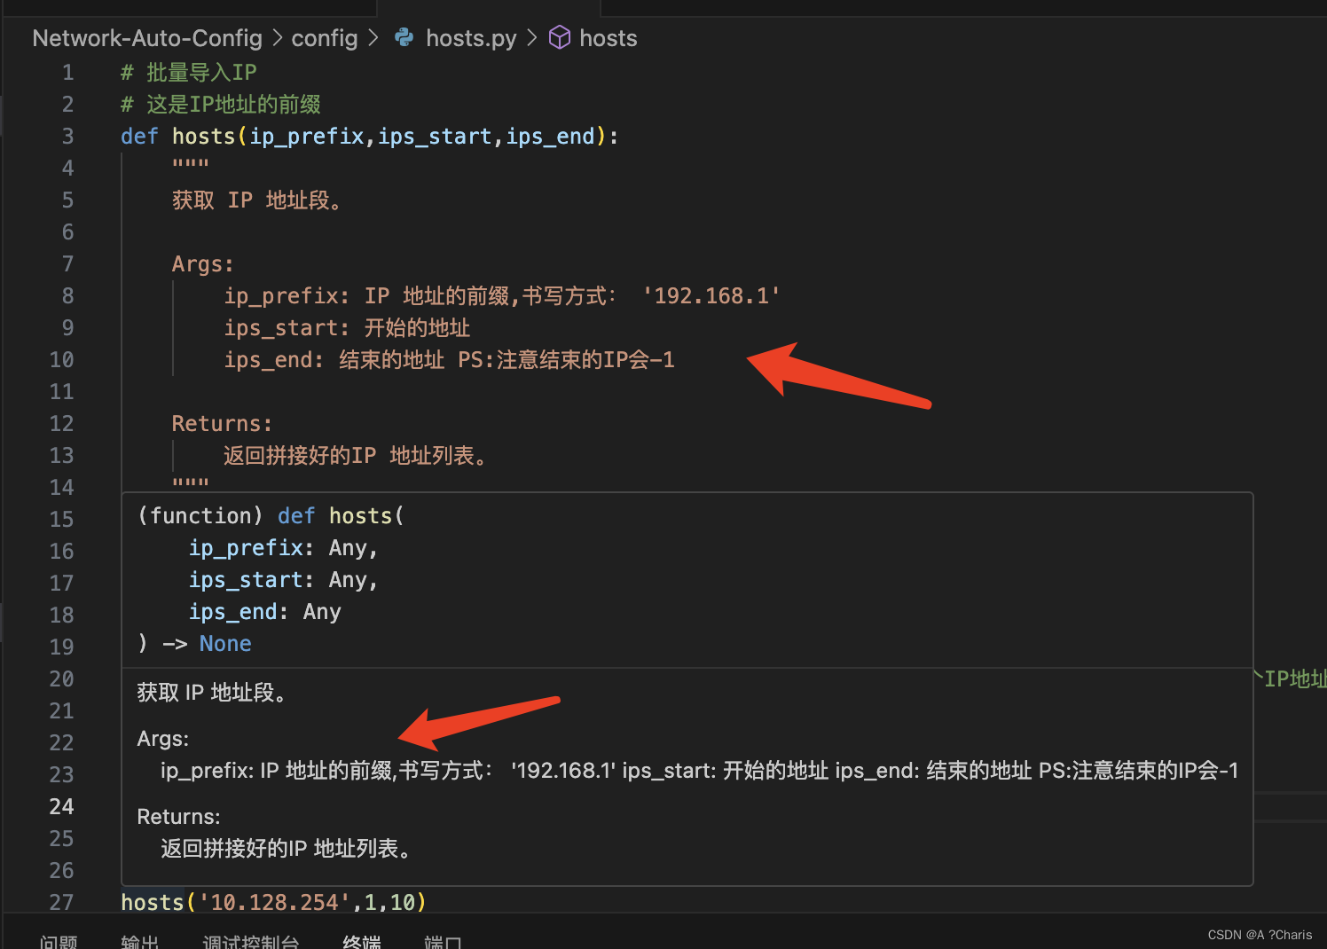Viewport: 1327px width, 949px height.
Task: Open the 端口 panel tab
Action: (443, 941)
